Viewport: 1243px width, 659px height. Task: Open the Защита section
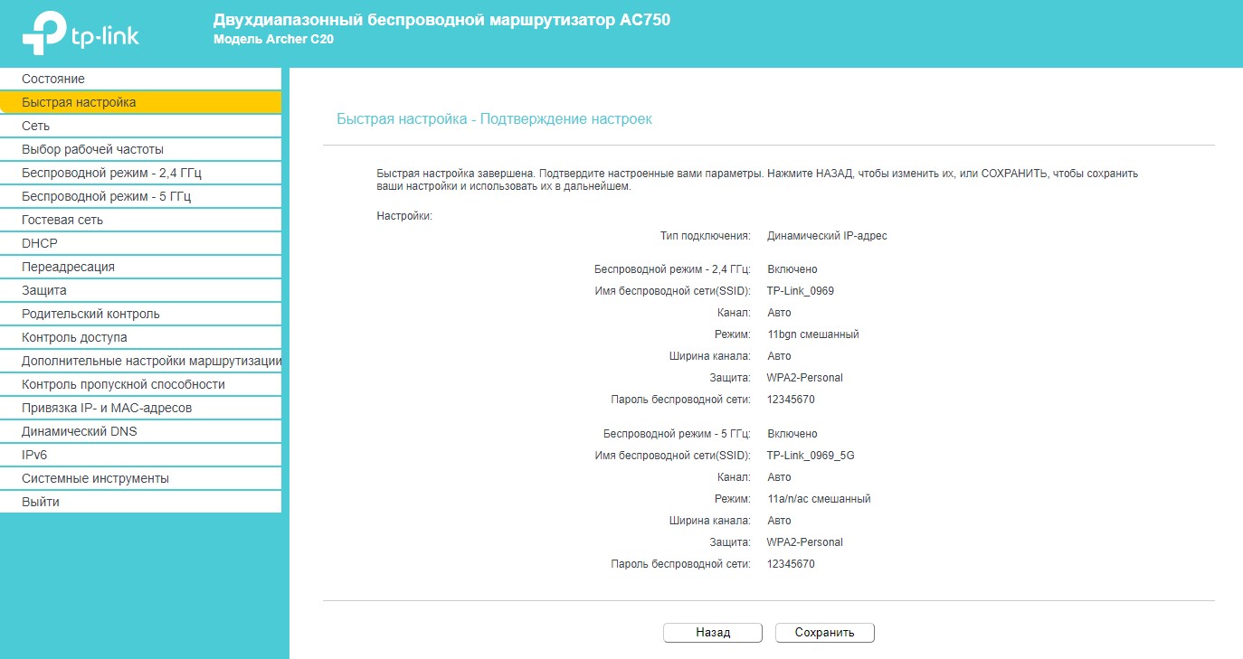pos(140,290)
